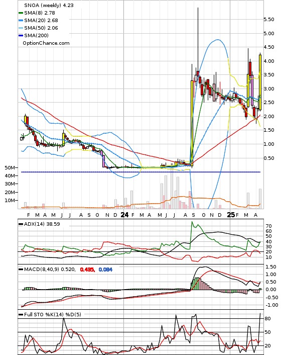284x355 pixels.
Task: Select the MACD(8,40,9) indicator label
Action: click(x=50, y=270)
